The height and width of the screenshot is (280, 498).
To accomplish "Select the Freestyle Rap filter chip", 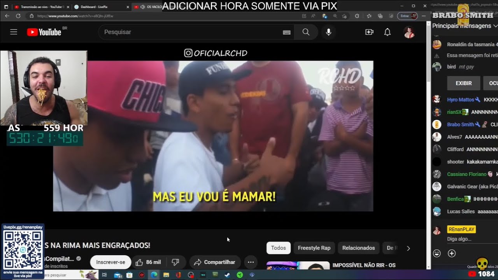I will tap(314, 248).
